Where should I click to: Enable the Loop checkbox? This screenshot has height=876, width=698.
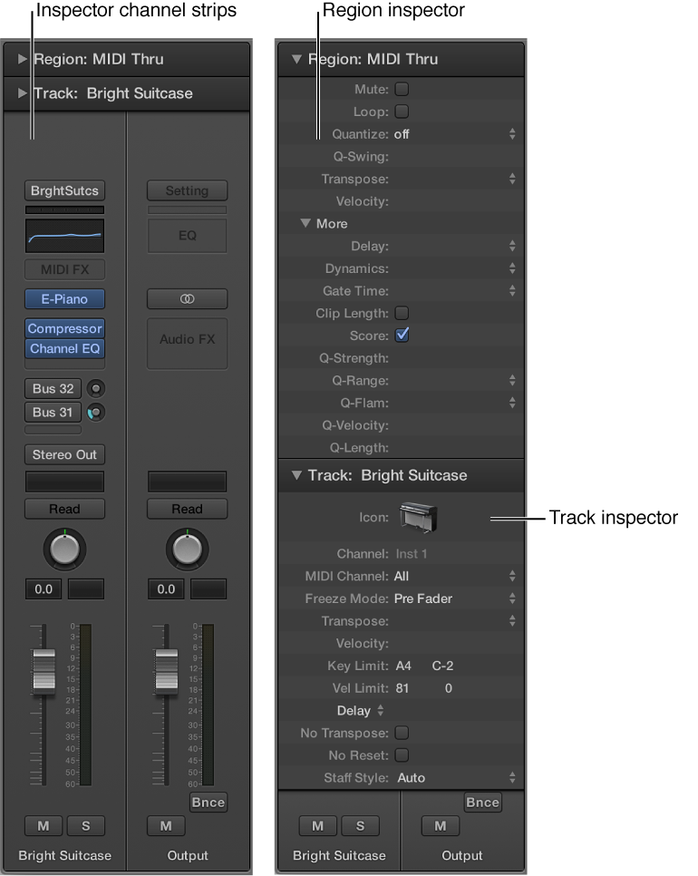click(x=402, y=112)
